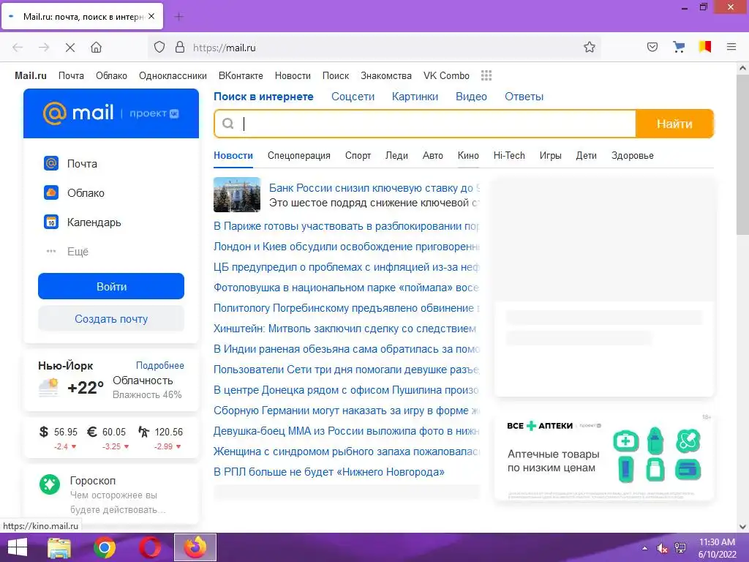Open all projects grid icon
749x562 pixels.
(486, 75)
